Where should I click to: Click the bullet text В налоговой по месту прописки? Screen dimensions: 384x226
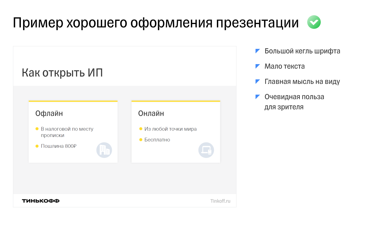pos(67,132)
